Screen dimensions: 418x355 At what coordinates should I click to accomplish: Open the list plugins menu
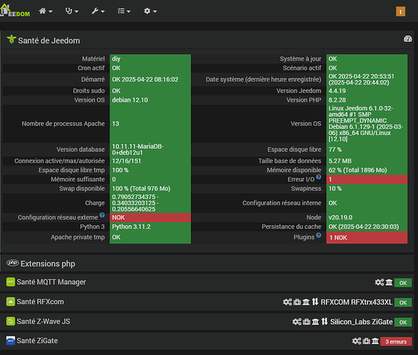(124, 11)
